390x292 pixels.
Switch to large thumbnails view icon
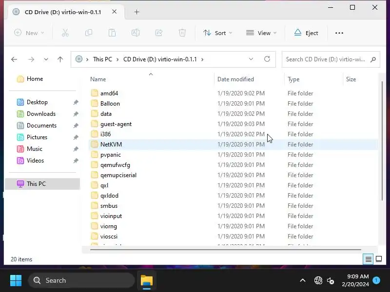(x=379, y=259)
